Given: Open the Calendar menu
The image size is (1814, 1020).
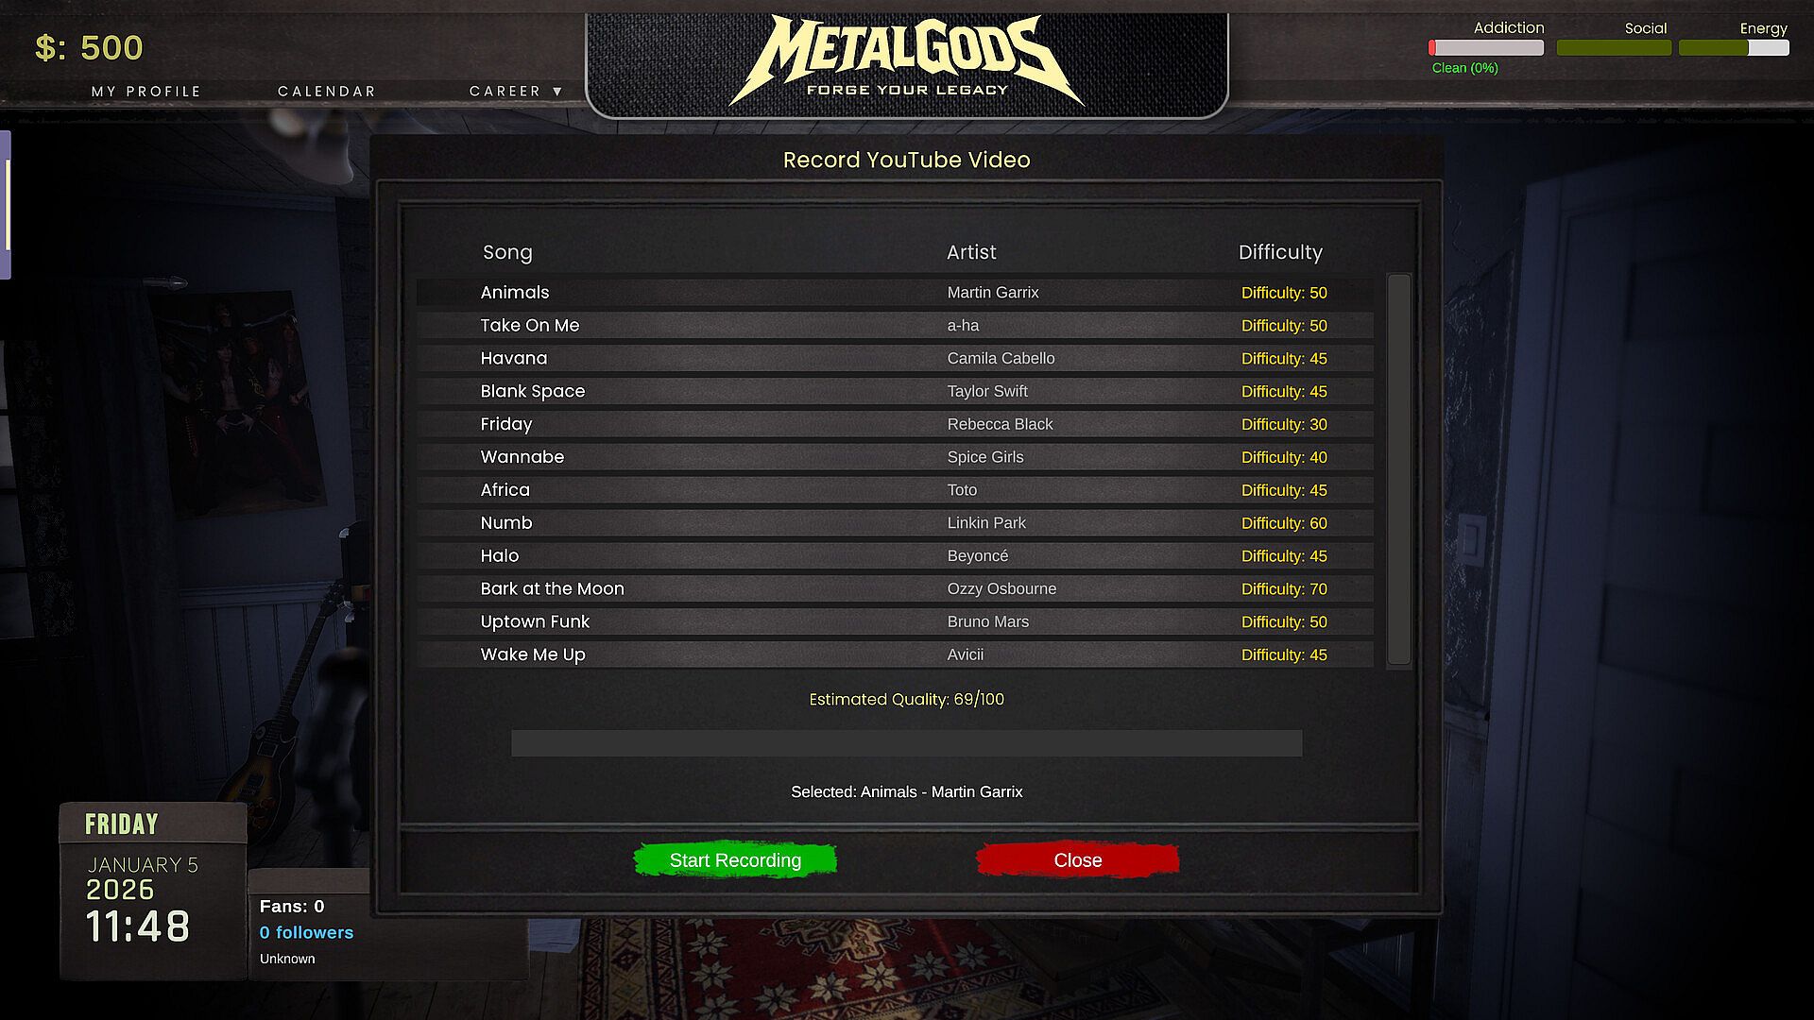Looking at the screenshot, I should coord(327,92).
